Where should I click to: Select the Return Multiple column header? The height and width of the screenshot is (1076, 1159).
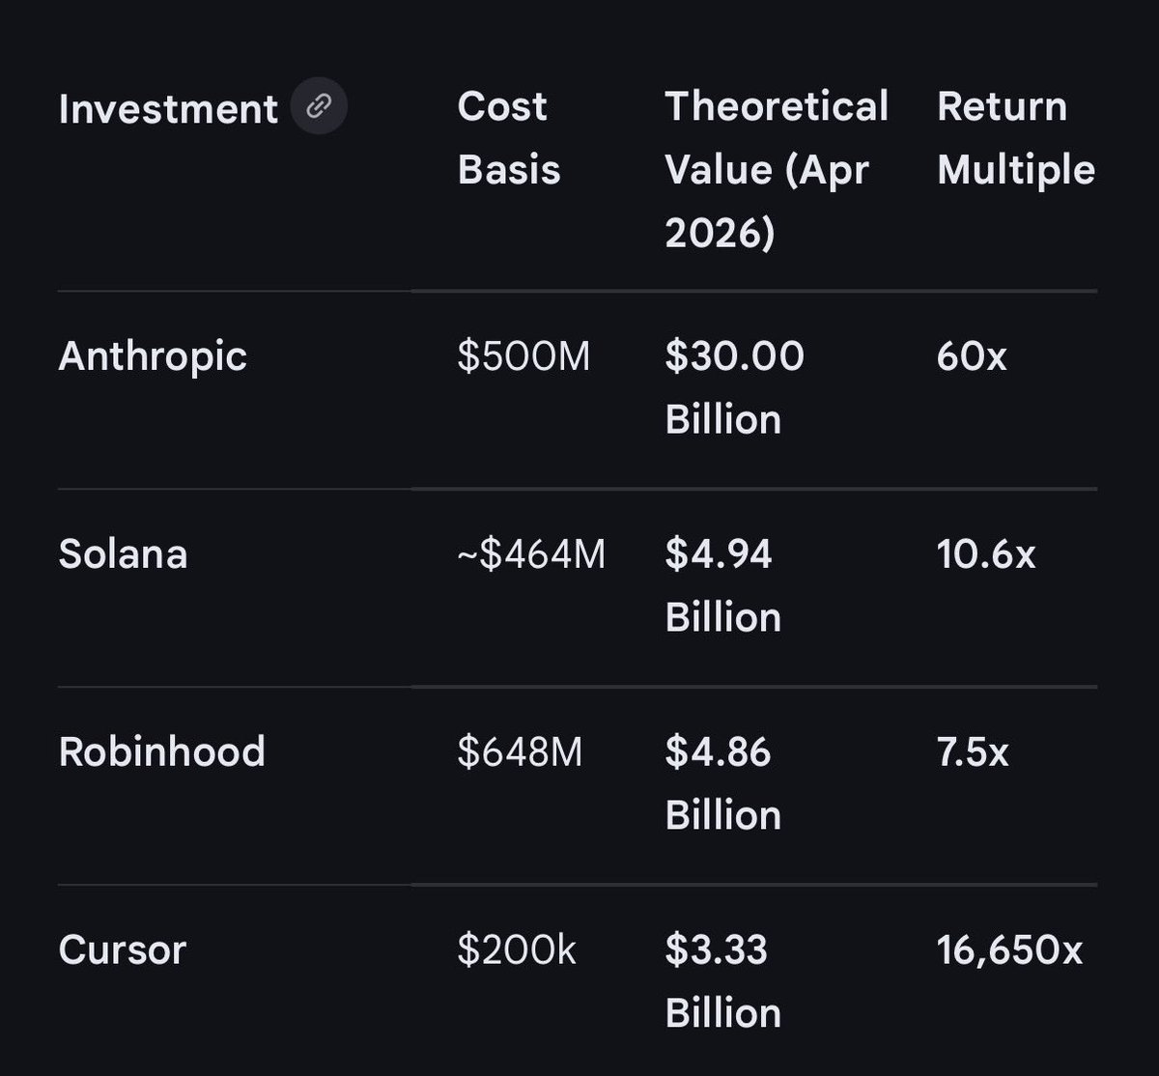click(1015, 138)
